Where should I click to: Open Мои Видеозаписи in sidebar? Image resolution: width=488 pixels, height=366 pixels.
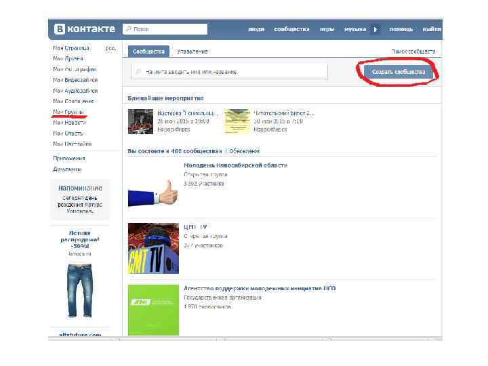75,80
